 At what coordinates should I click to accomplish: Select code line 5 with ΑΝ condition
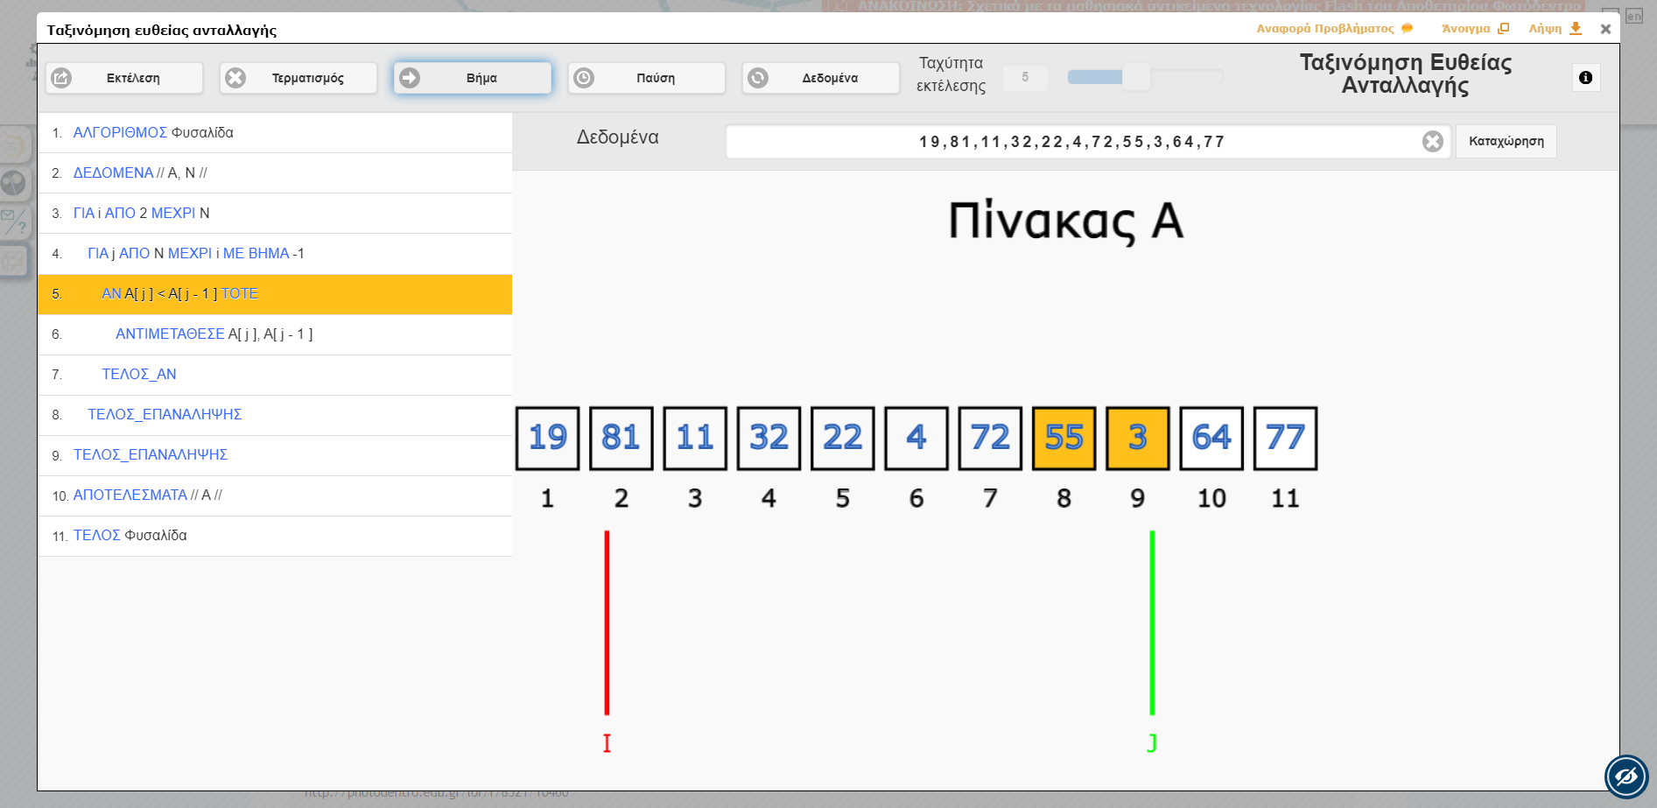[x=275, y=294]
